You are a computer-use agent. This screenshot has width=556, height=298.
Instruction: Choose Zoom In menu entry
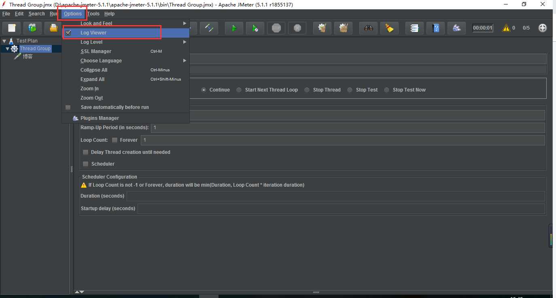(125, 89)
